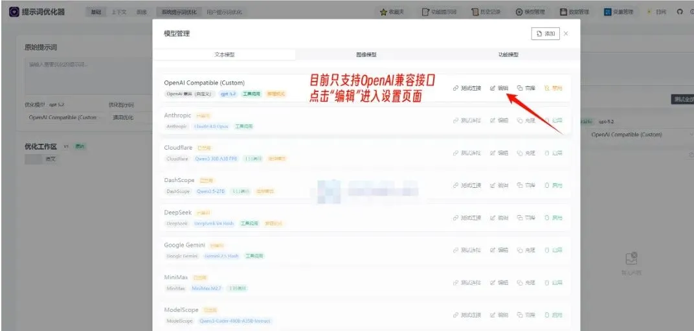Screen dimensions: 694x331
Task: Test connection for the Anthropic model
Action: pyautogui.click(x=467, y=120)
